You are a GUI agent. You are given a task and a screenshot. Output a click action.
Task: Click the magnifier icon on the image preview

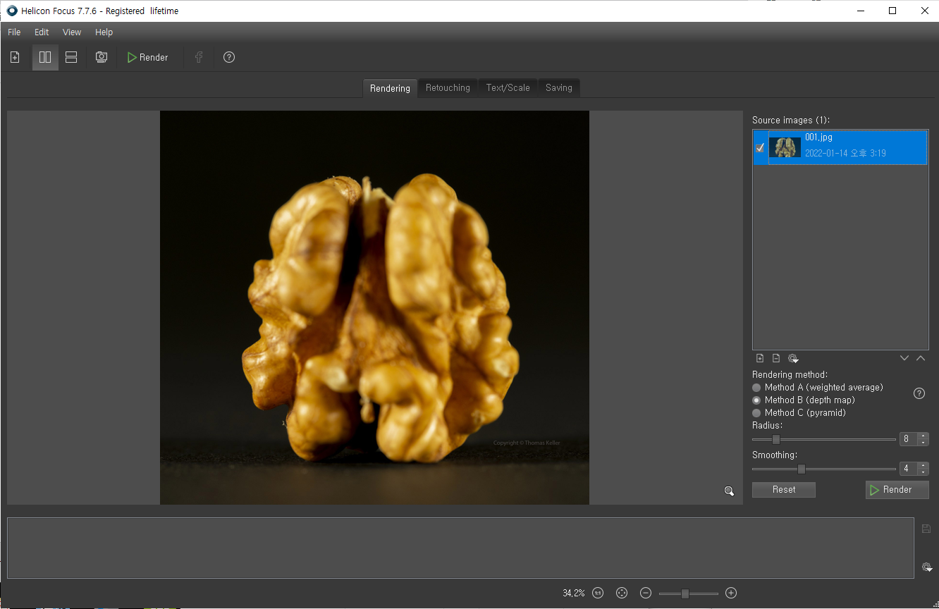tap(730, 491)
